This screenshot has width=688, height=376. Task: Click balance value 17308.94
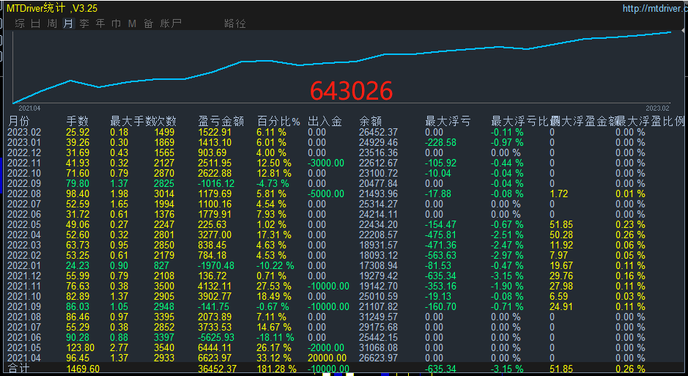[379, 265]
